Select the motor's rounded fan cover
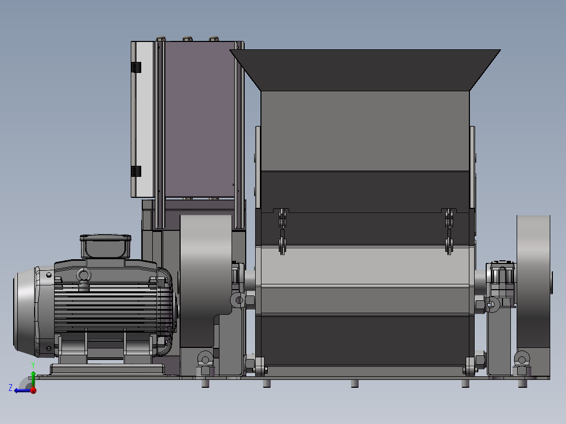 point(25,312)
